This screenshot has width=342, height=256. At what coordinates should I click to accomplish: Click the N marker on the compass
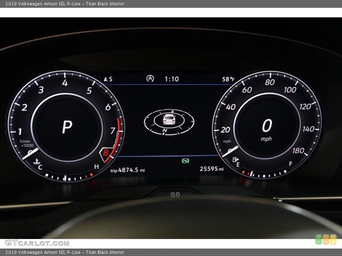click(x=165, y=130)
